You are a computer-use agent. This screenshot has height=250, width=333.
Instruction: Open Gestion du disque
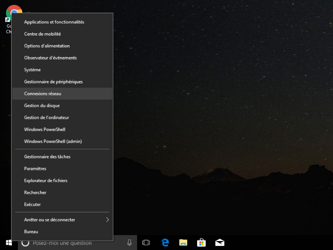[62, 105]
